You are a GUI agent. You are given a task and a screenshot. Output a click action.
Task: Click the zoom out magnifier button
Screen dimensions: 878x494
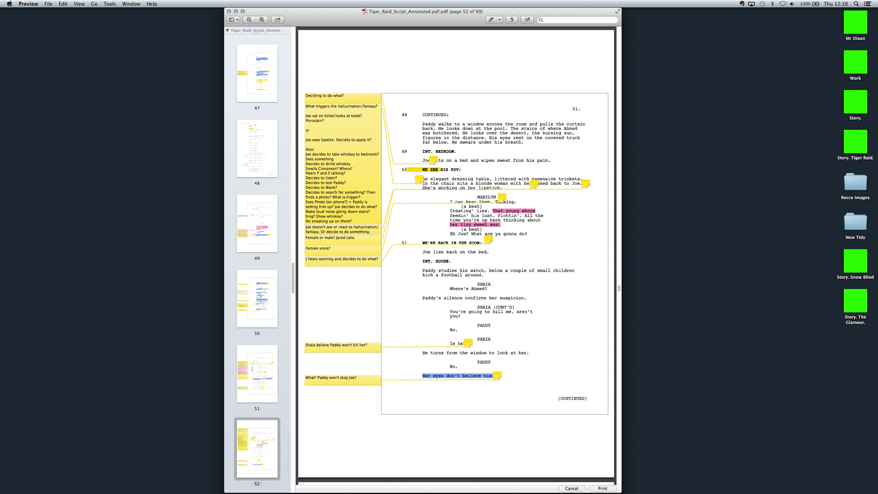coord(249,20)
